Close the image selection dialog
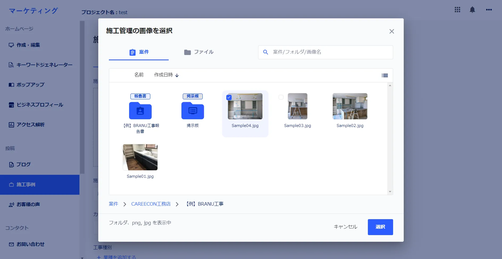This screenshot has width=502, height=259. click(392, 31)
